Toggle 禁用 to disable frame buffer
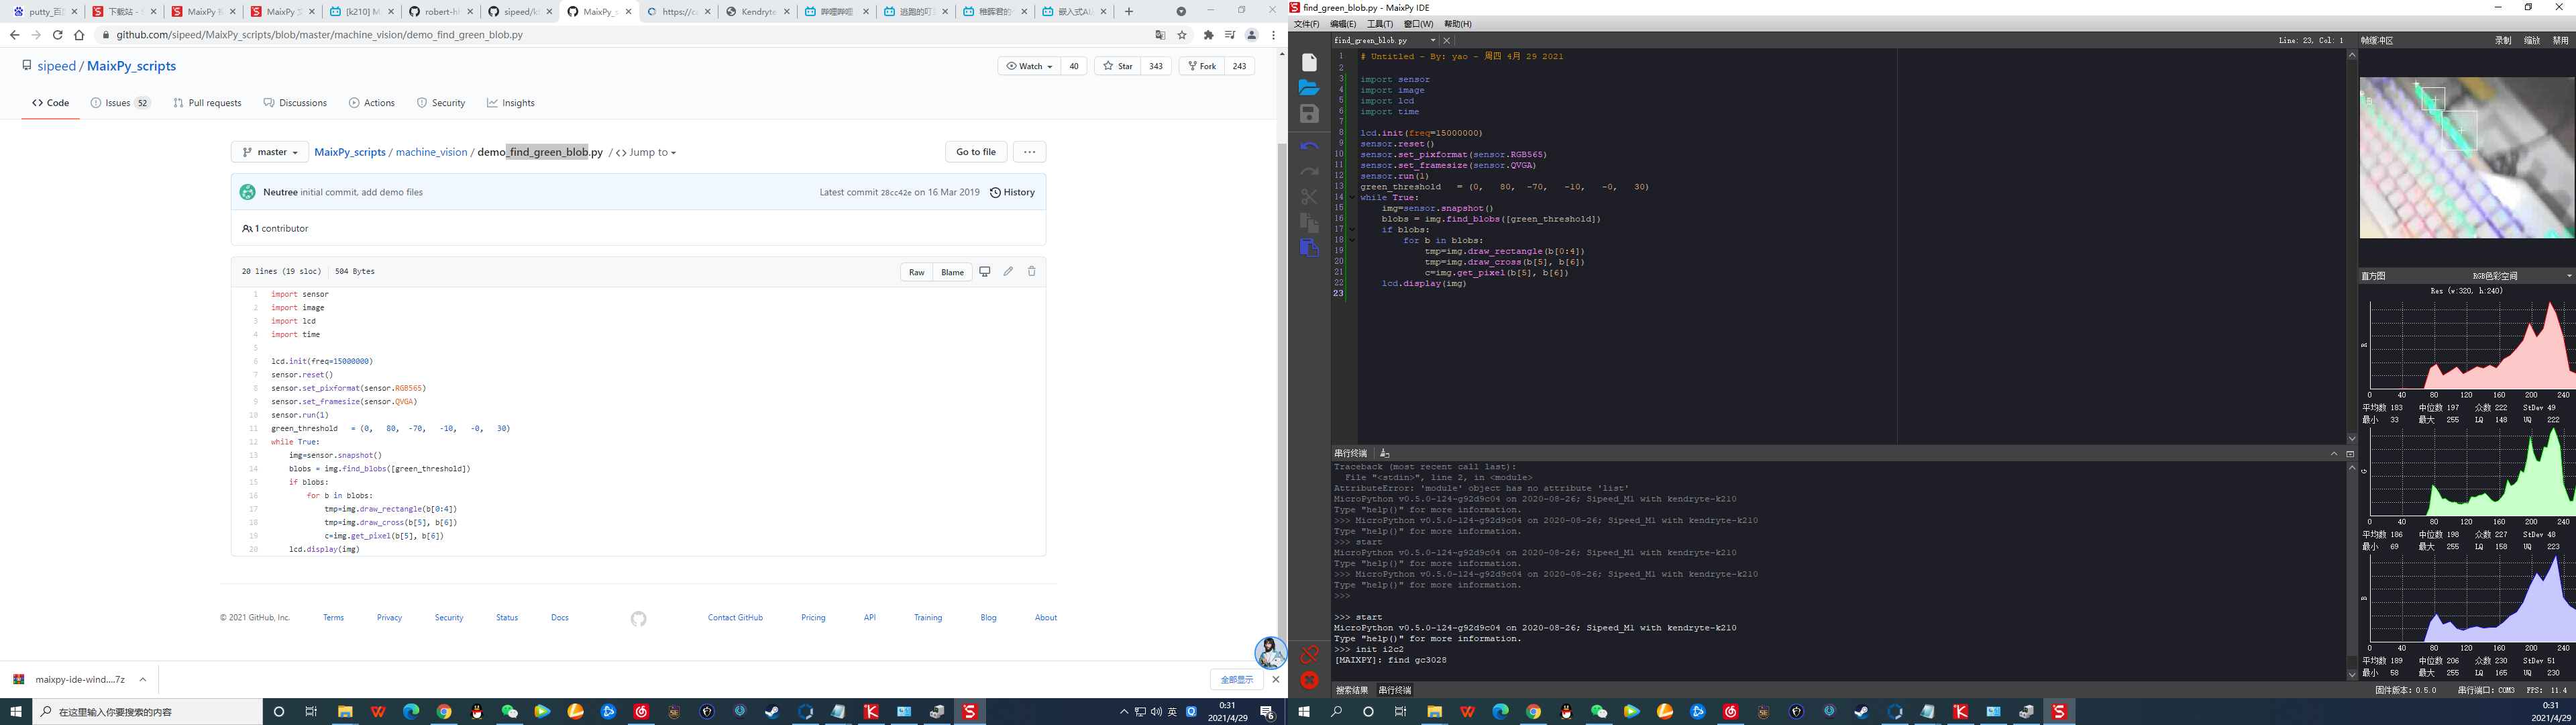2576x725 pixels. point(2560,41)
